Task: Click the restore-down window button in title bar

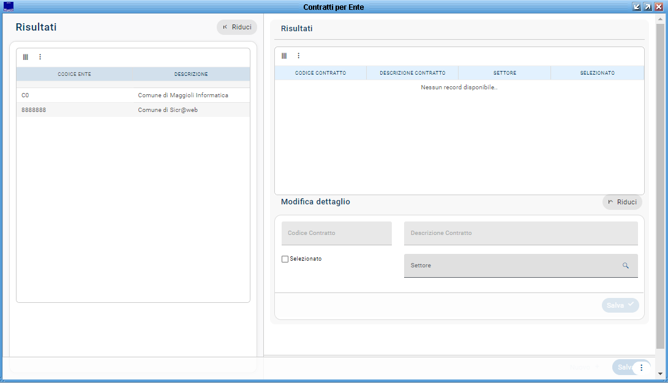Action: point(637,7)
